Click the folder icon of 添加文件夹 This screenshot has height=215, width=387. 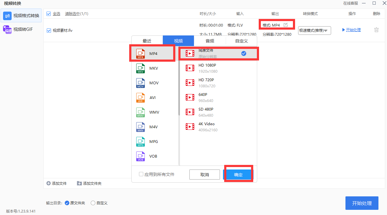(x=79, y=183)
